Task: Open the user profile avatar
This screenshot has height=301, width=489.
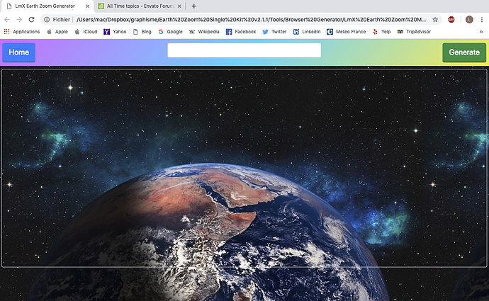Action: 469,19
